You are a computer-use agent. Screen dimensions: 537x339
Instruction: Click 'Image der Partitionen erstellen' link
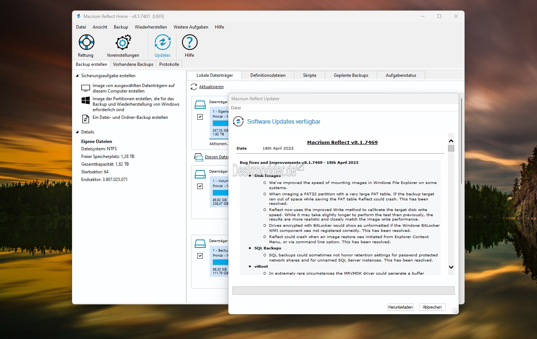136,104
